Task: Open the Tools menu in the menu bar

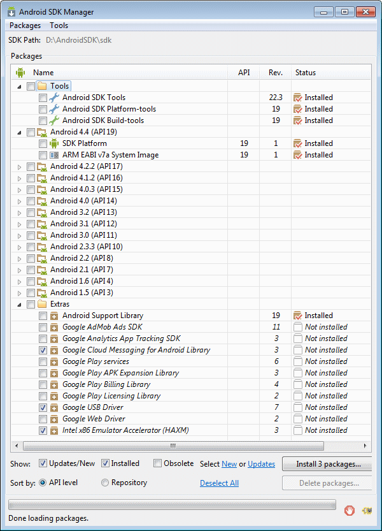Action: coord(59,25)
